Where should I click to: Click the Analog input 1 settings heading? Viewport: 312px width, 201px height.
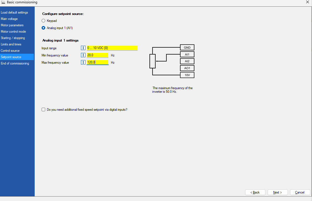(60, 40)
